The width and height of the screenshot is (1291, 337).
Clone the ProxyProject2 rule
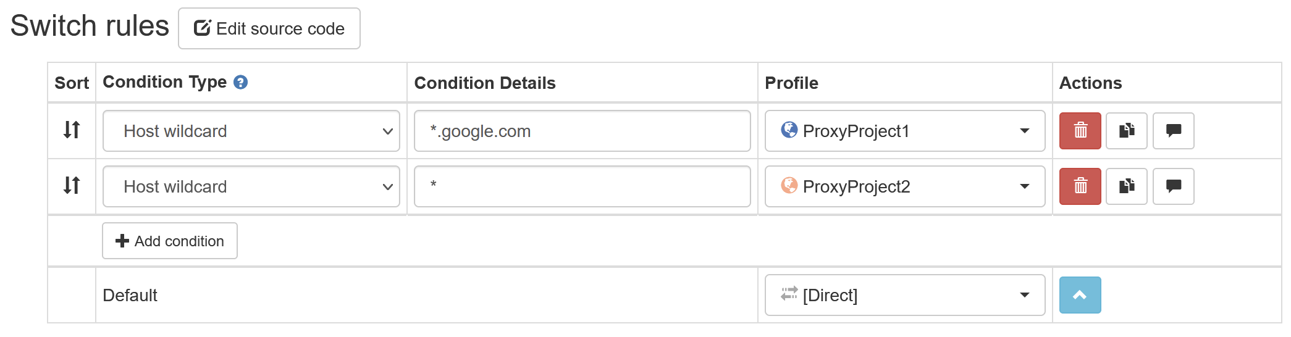point(1126,186)
